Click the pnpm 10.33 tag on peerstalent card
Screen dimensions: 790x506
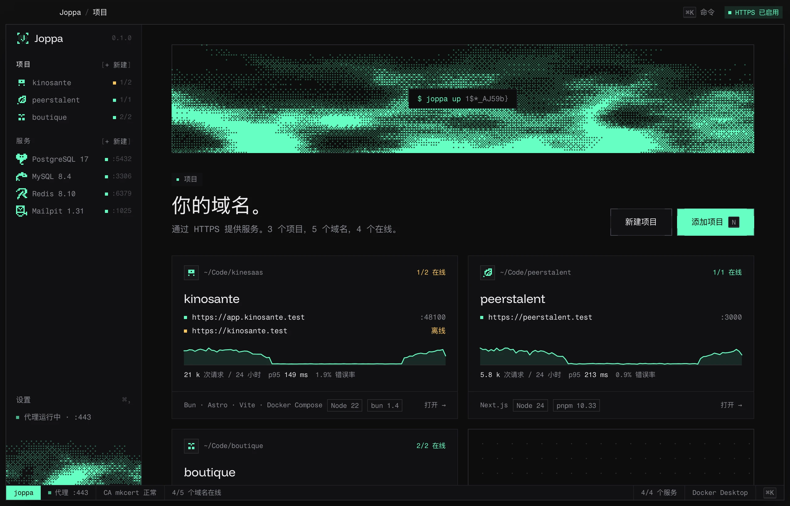click(576, 405)
